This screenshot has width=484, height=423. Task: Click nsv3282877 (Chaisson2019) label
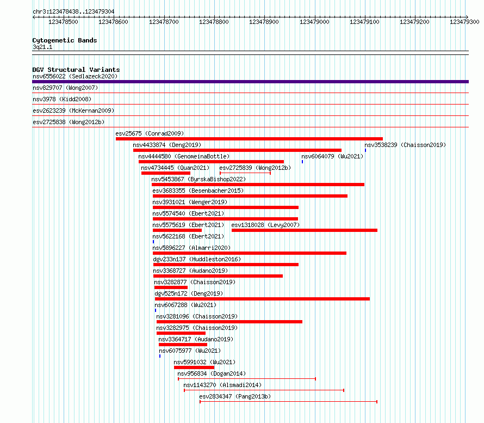195,282
